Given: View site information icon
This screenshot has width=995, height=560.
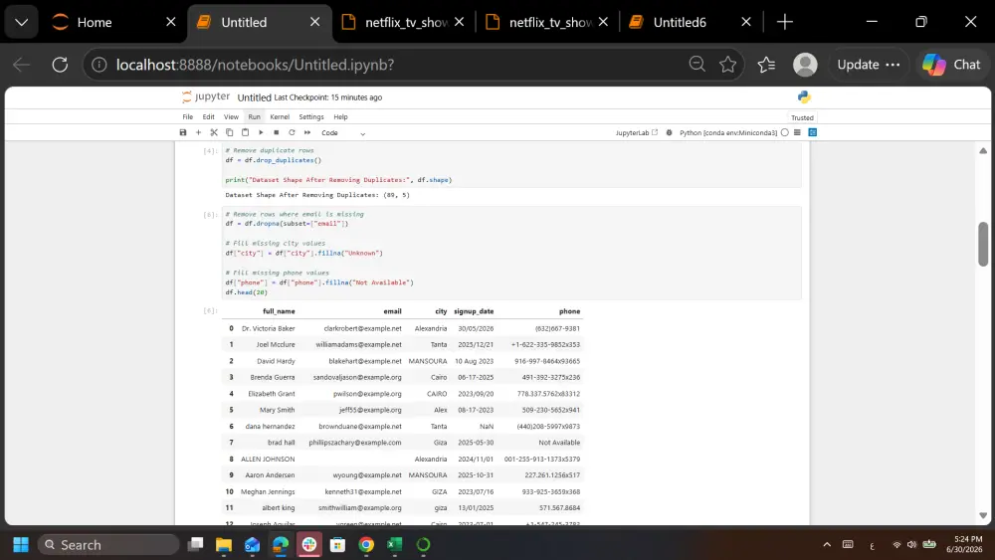Looking at the screenshot, I should point(99,65).
